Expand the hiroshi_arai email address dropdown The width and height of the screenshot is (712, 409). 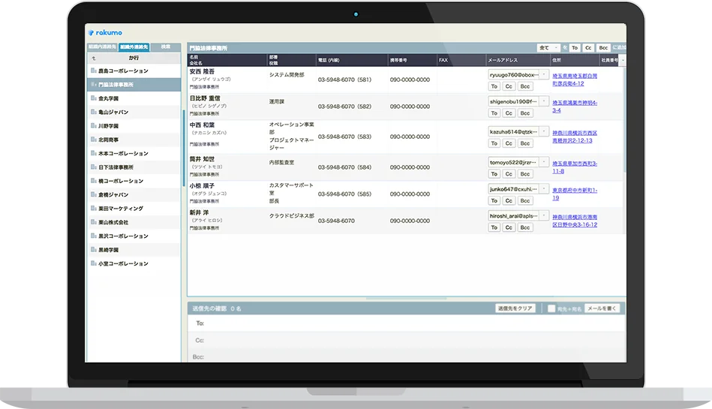pos(544,216)
